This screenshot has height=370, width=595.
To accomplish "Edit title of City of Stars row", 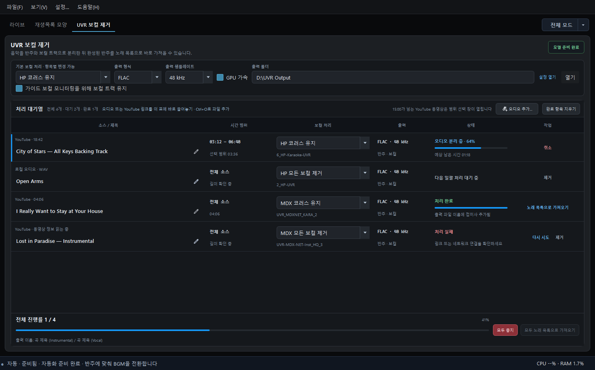I will click(196, 152).
